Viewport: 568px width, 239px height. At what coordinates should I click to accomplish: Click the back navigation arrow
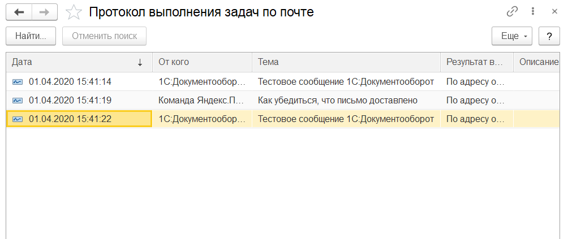19,12
